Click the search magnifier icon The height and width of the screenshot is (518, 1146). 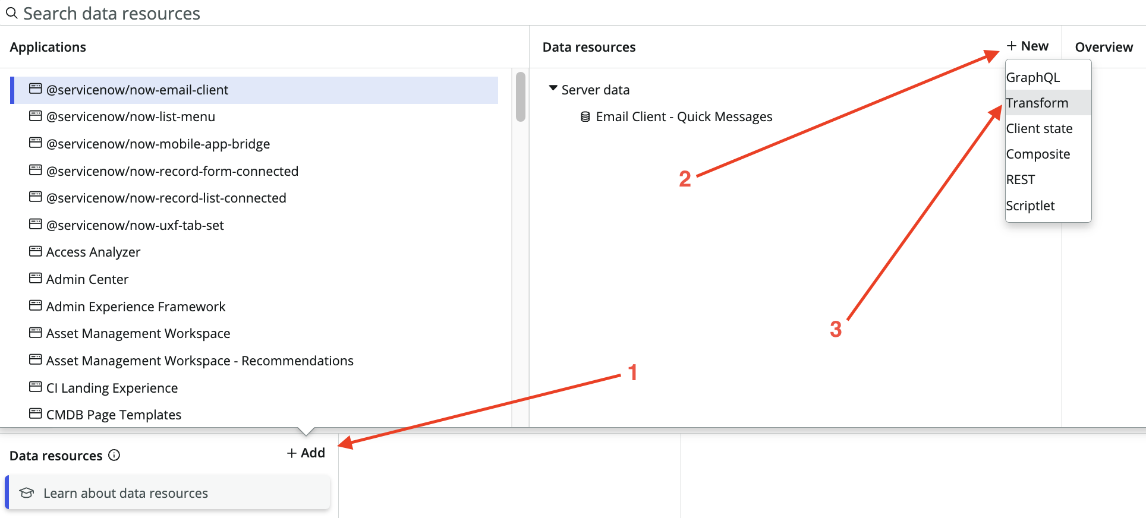(x=11, y=12)
